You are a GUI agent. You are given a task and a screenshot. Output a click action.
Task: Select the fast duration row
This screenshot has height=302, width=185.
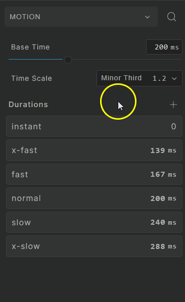(x=94, y=174)
